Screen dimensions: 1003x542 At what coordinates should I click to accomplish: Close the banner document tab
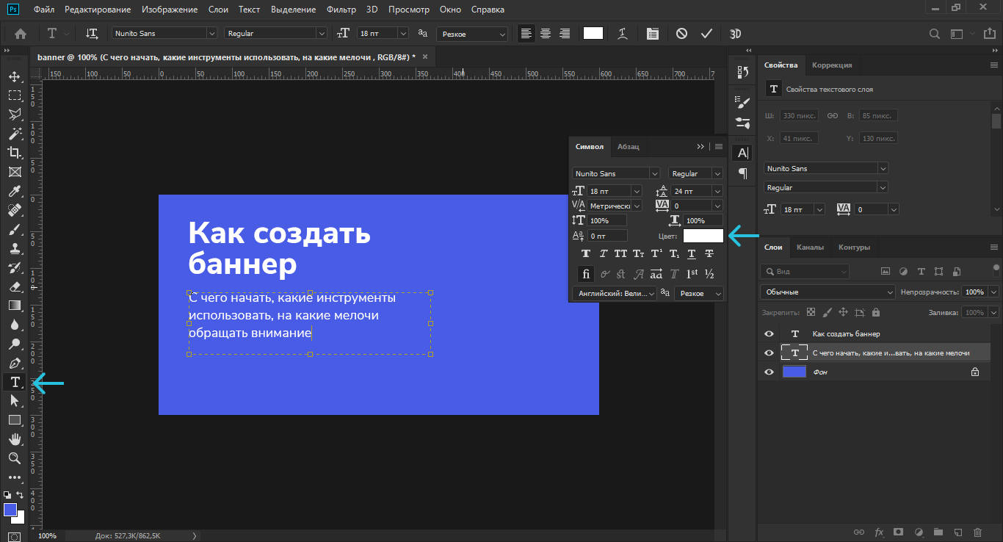coord(424,57)
